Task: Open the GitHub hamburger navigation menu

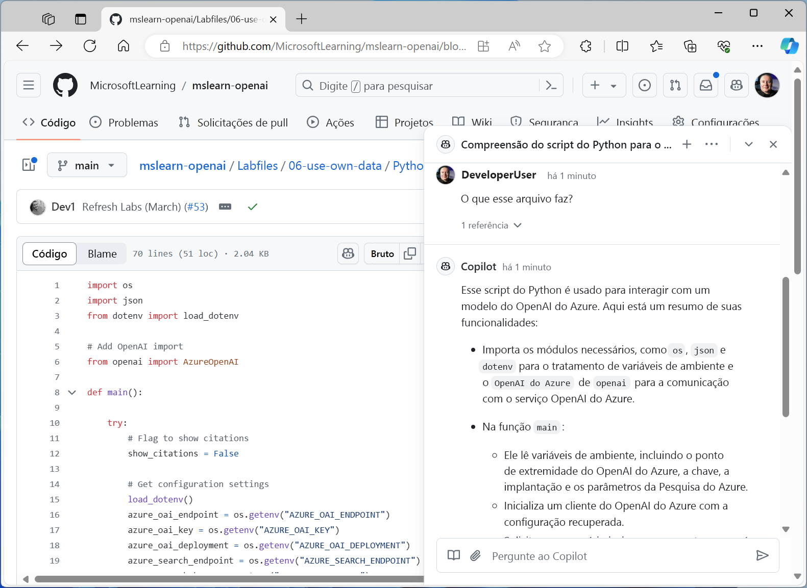Action: pos(29,85)
